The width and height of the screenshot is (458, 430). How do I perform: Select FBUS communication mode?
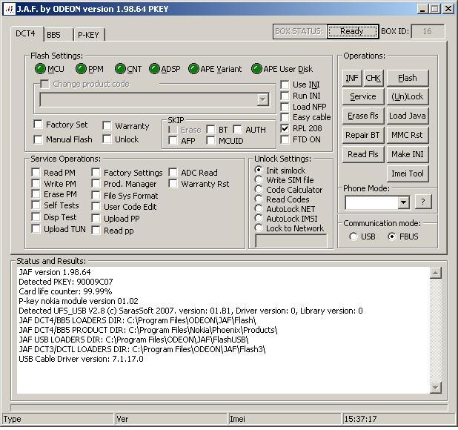tap(392, 236)
